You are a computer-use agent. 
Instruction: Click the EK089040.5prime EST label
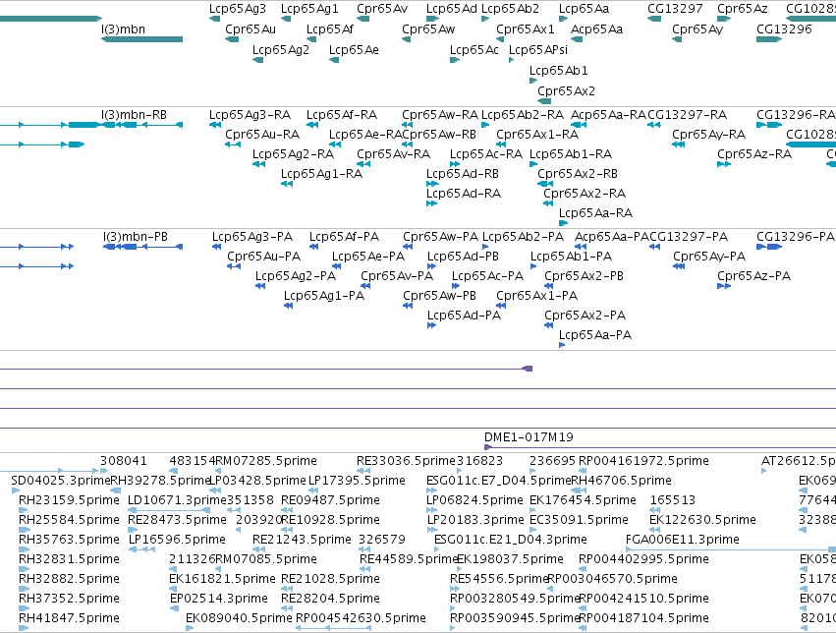click(239, 618)
